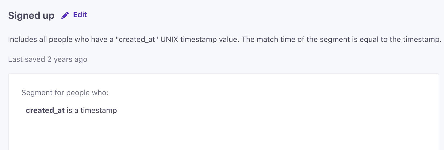444x150 pixels.
Task: Click the Last saved 2 years ago text
Action: pyautogui.click(x=48, y=59)
